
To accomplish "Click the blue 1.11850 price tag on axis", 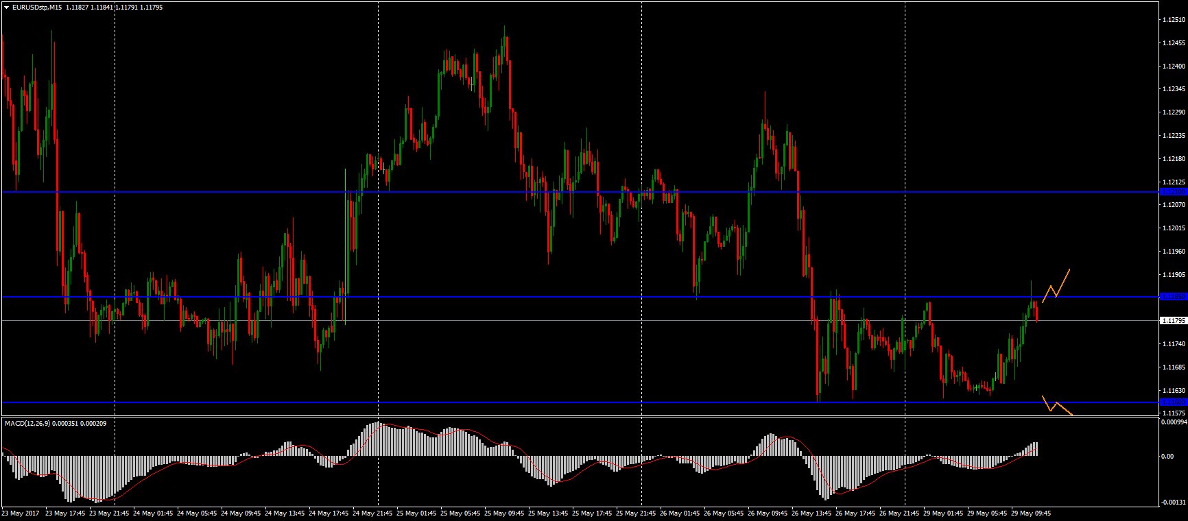I will click(x=1172, y=297).
